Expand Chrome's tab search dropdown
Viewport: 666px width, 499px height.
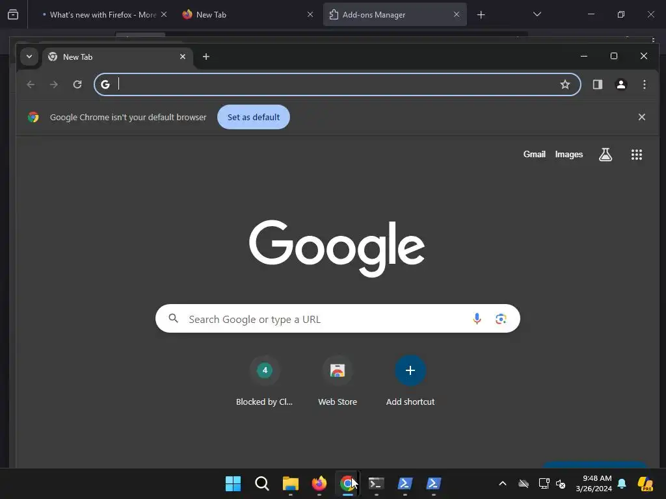[x=29, y=57]
